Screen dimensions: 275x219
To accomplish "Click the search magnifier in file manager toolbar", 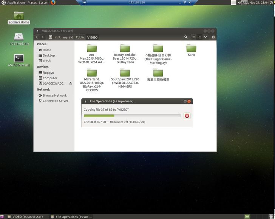I will 186,37.
